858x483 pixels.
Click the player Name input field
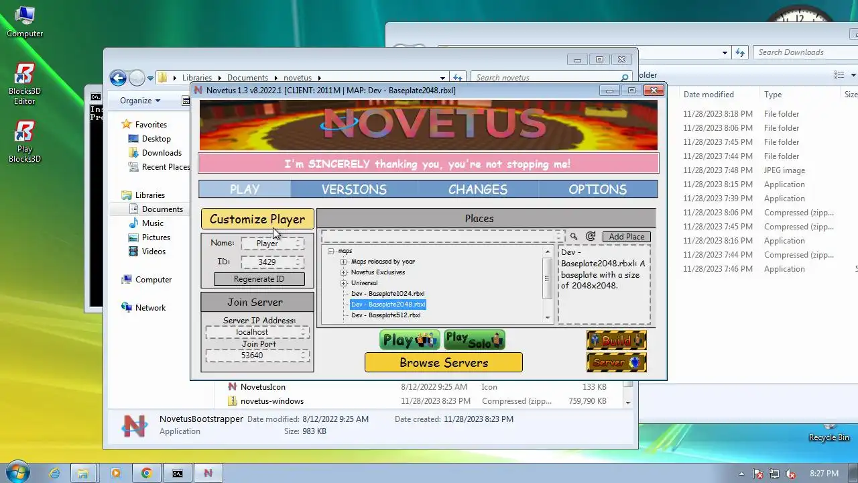(x=272, y=244)
